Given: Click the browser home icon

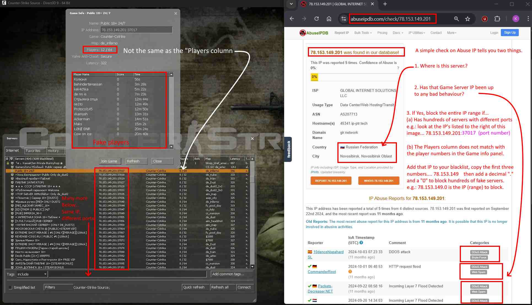Looking at the screenshot, I should pos(329,19).
